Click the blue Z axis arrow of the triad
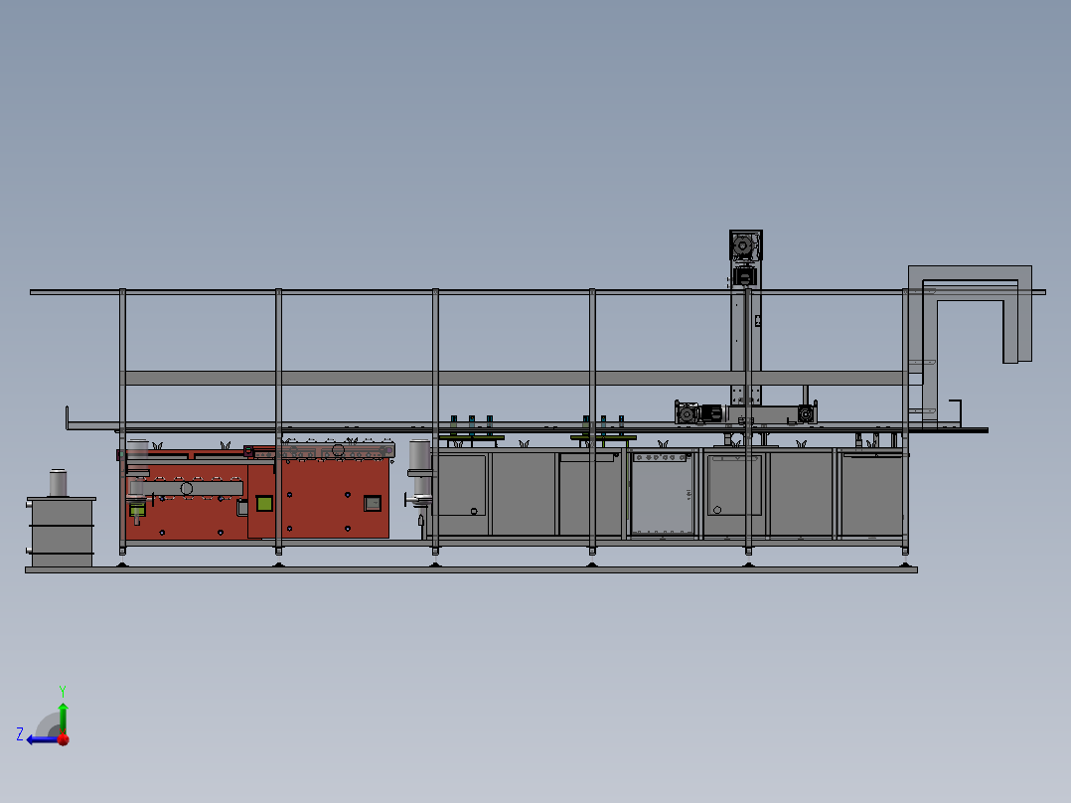Image resolution: width=1071 pixels, height=803 pixels. pyautogui.click(x=41, y=739)
